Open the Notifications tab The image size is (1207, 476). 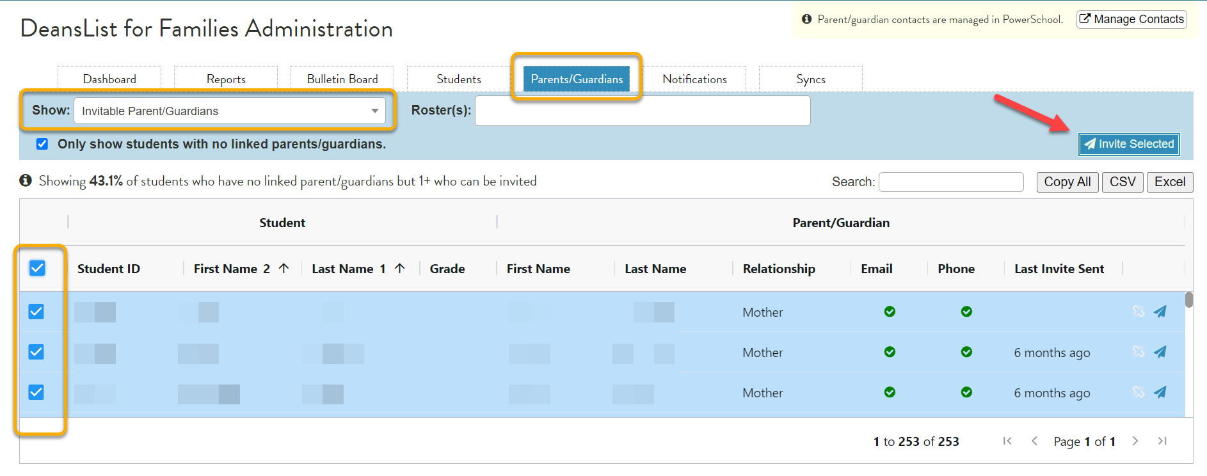[694, 79]
